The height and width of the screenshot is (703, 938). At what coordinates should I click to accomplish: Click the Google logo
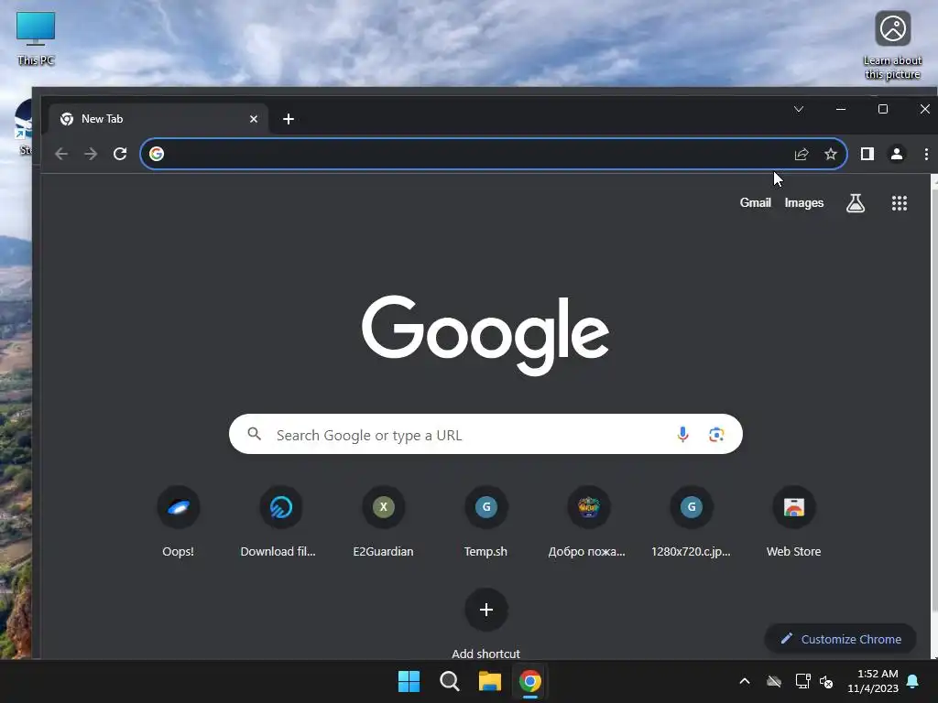485,335
